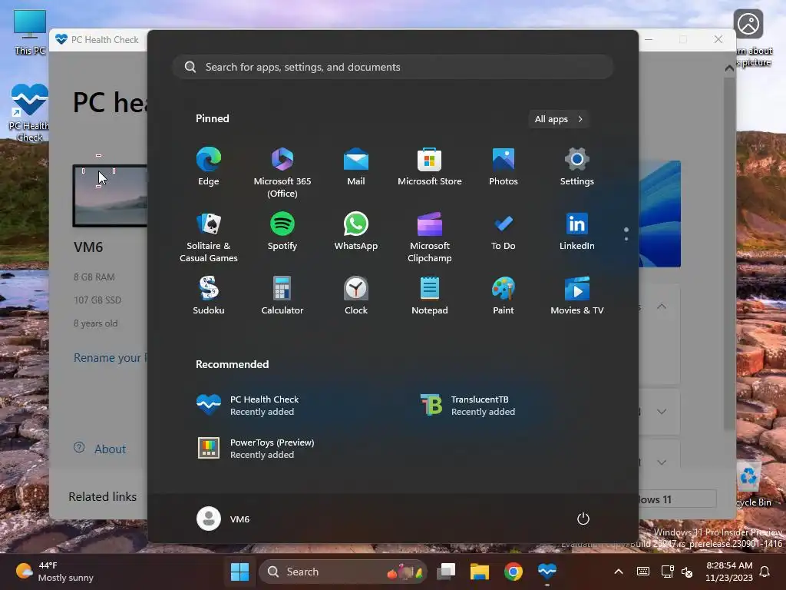Open recommended TranslucentTB item

(x=467, y=405)
